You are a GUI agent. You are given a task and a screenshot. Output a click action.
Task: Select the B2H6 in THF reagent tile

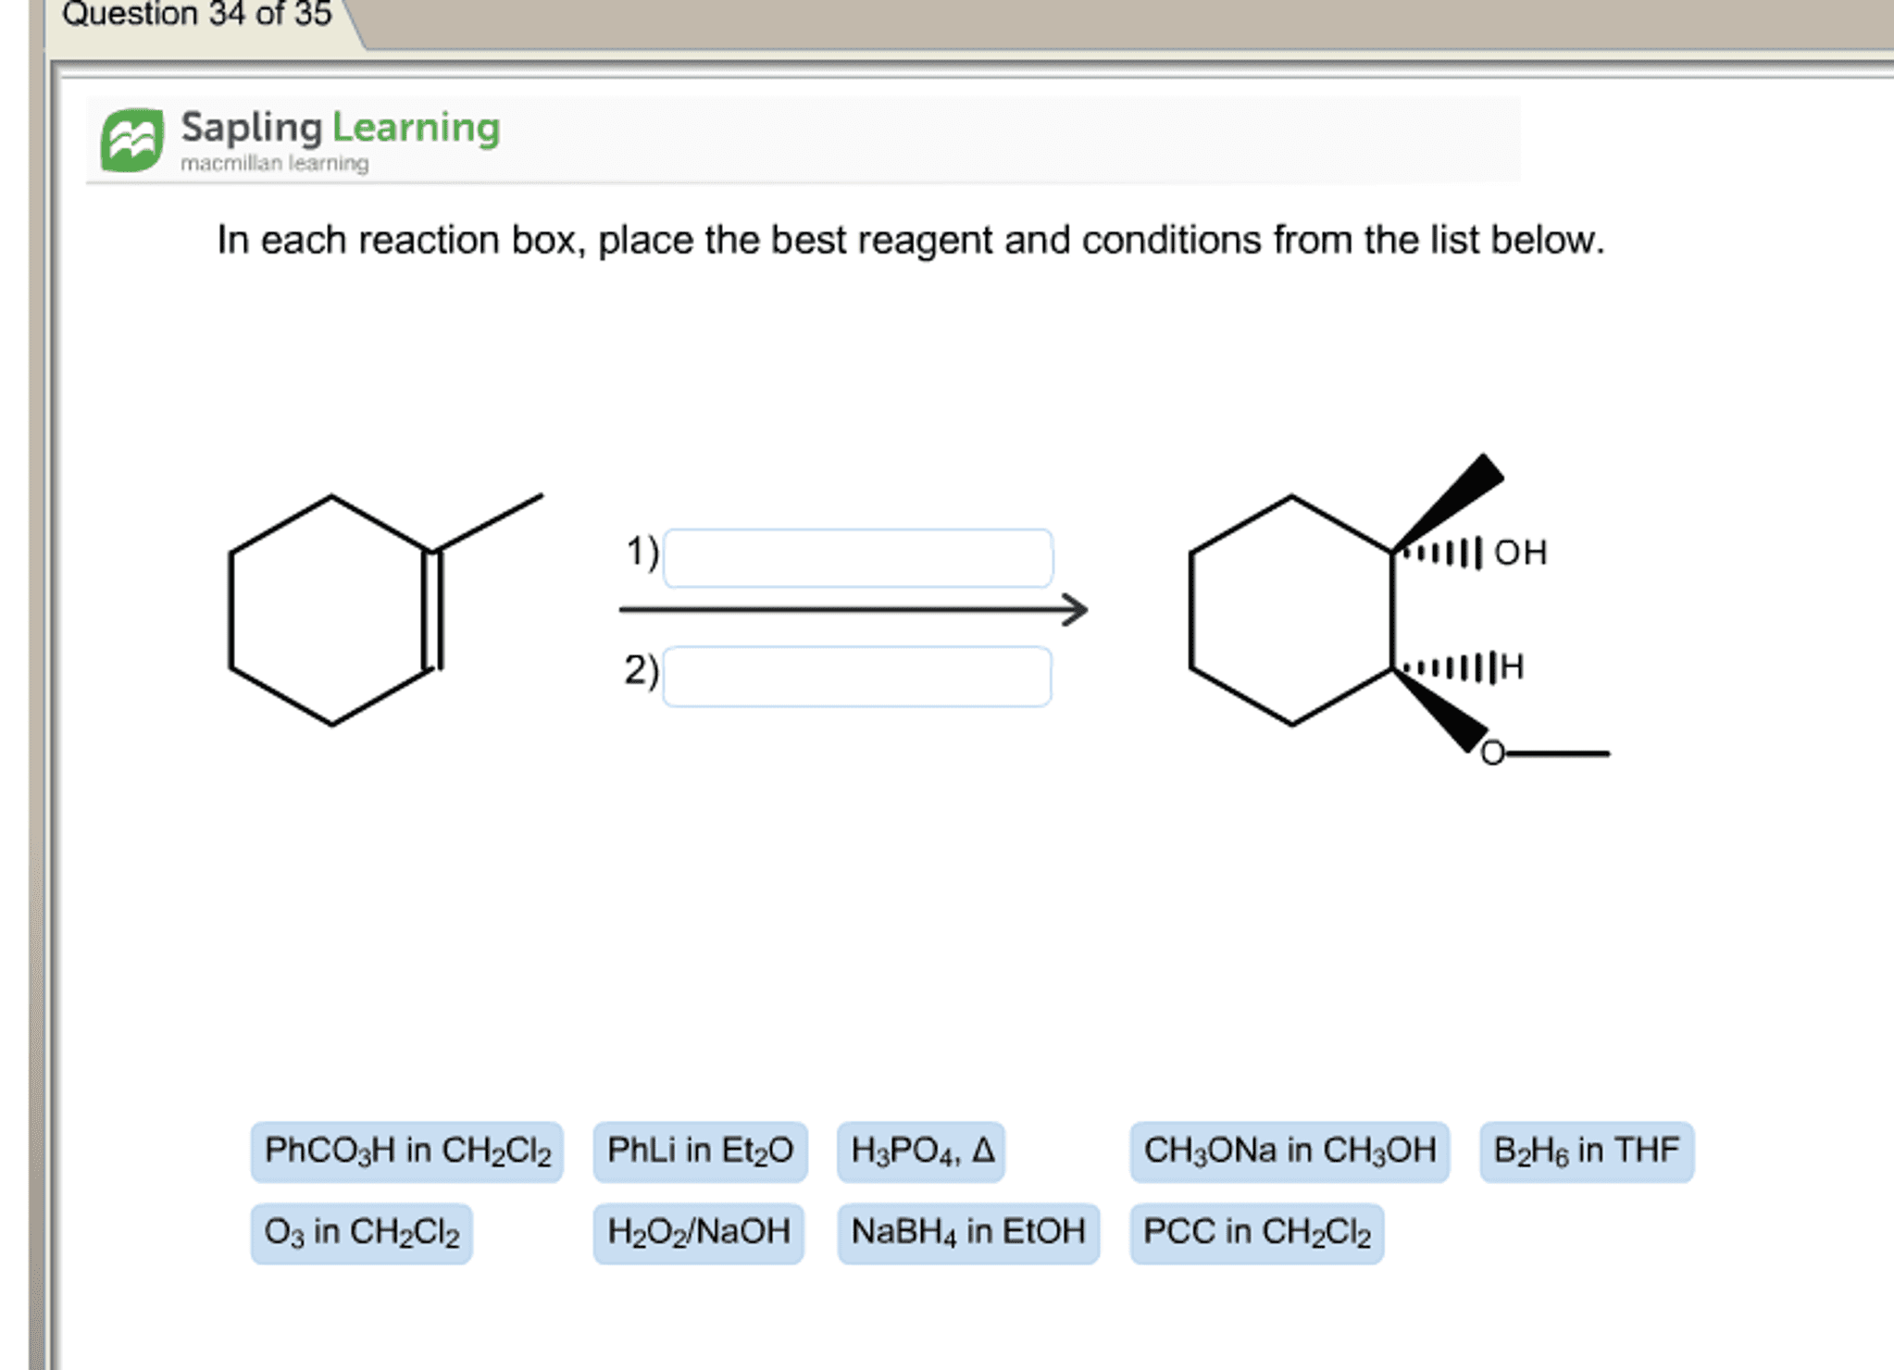[1587, 1152]
